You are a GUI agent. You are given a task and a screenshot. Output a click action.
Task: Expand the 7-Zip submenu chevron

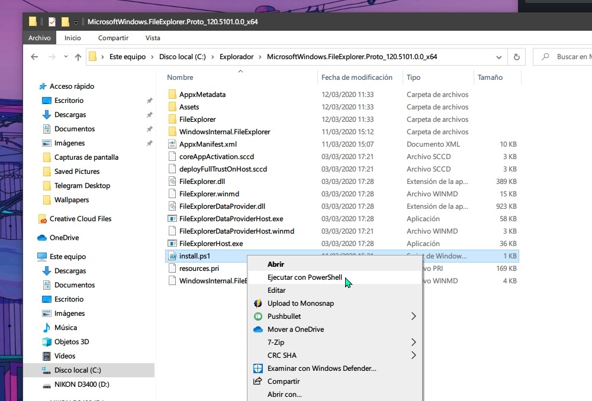tap(414, 342)
